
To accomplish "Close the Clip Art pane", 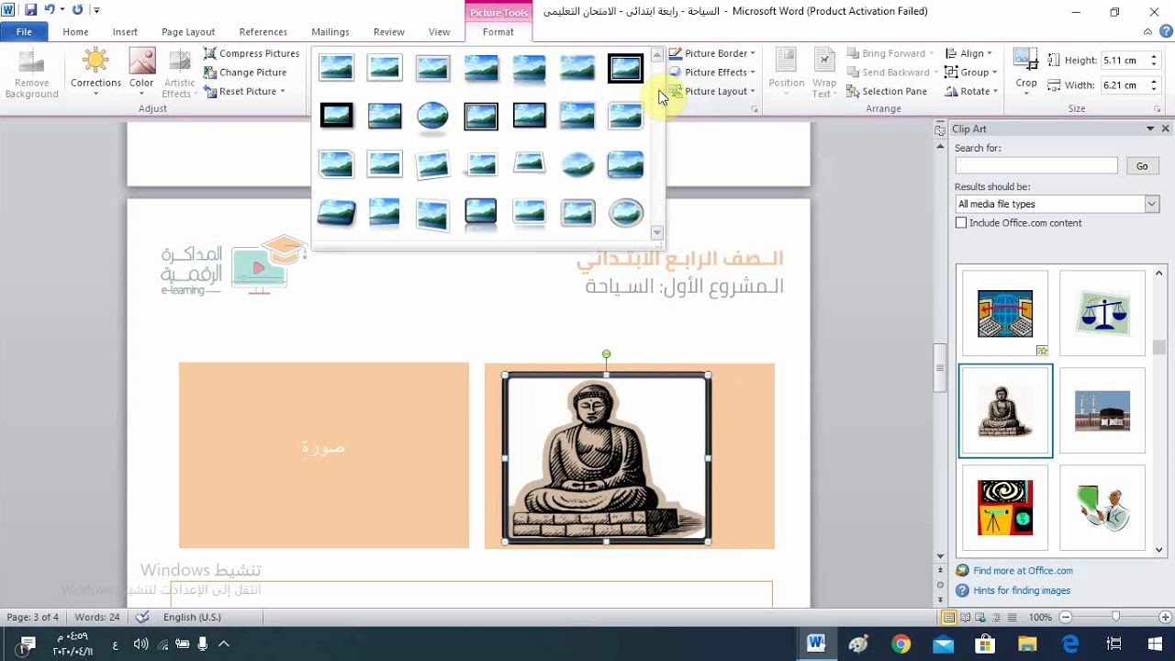I will tap(1166, 129).
